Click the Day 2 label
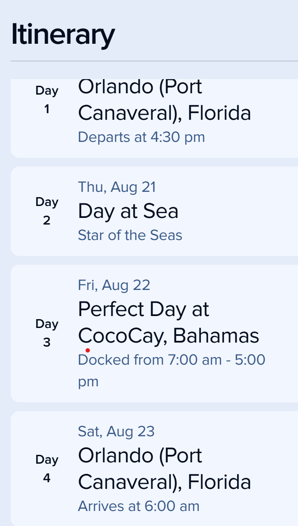 (x=47, y=211)
